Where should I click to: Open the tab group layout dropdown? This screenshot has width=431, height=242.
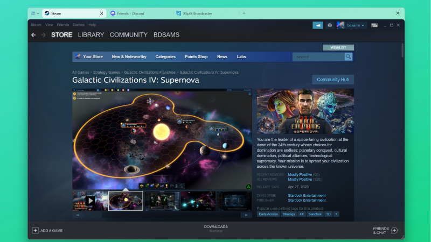click(x=35, y=13)
